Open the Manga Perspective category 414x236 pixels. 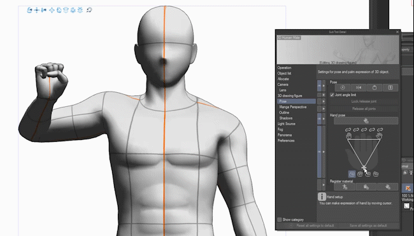coord(293,107)
